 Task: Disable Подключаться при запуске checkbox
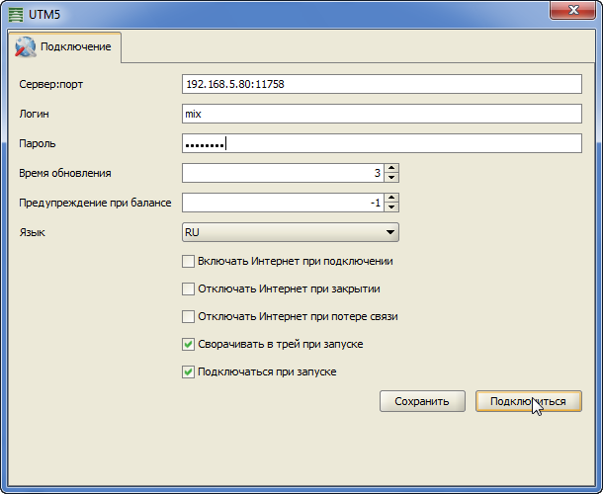coord(189,372)
